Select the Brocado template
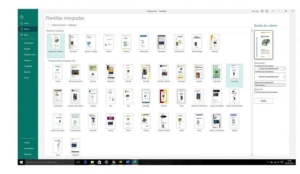 click(73, 43)
